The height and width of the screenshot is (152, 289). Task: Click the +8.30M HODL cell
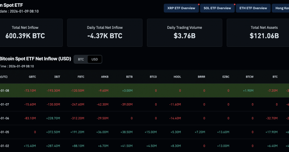coord(175,146)
